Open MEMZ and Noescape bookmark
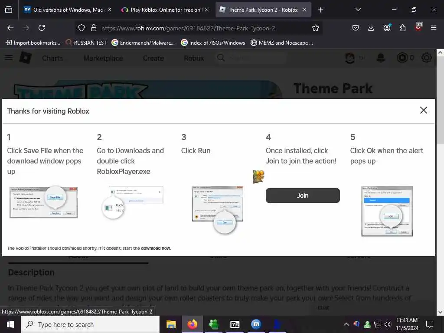The width and height of the screenshot is (444, 333). tap(282, 43)
